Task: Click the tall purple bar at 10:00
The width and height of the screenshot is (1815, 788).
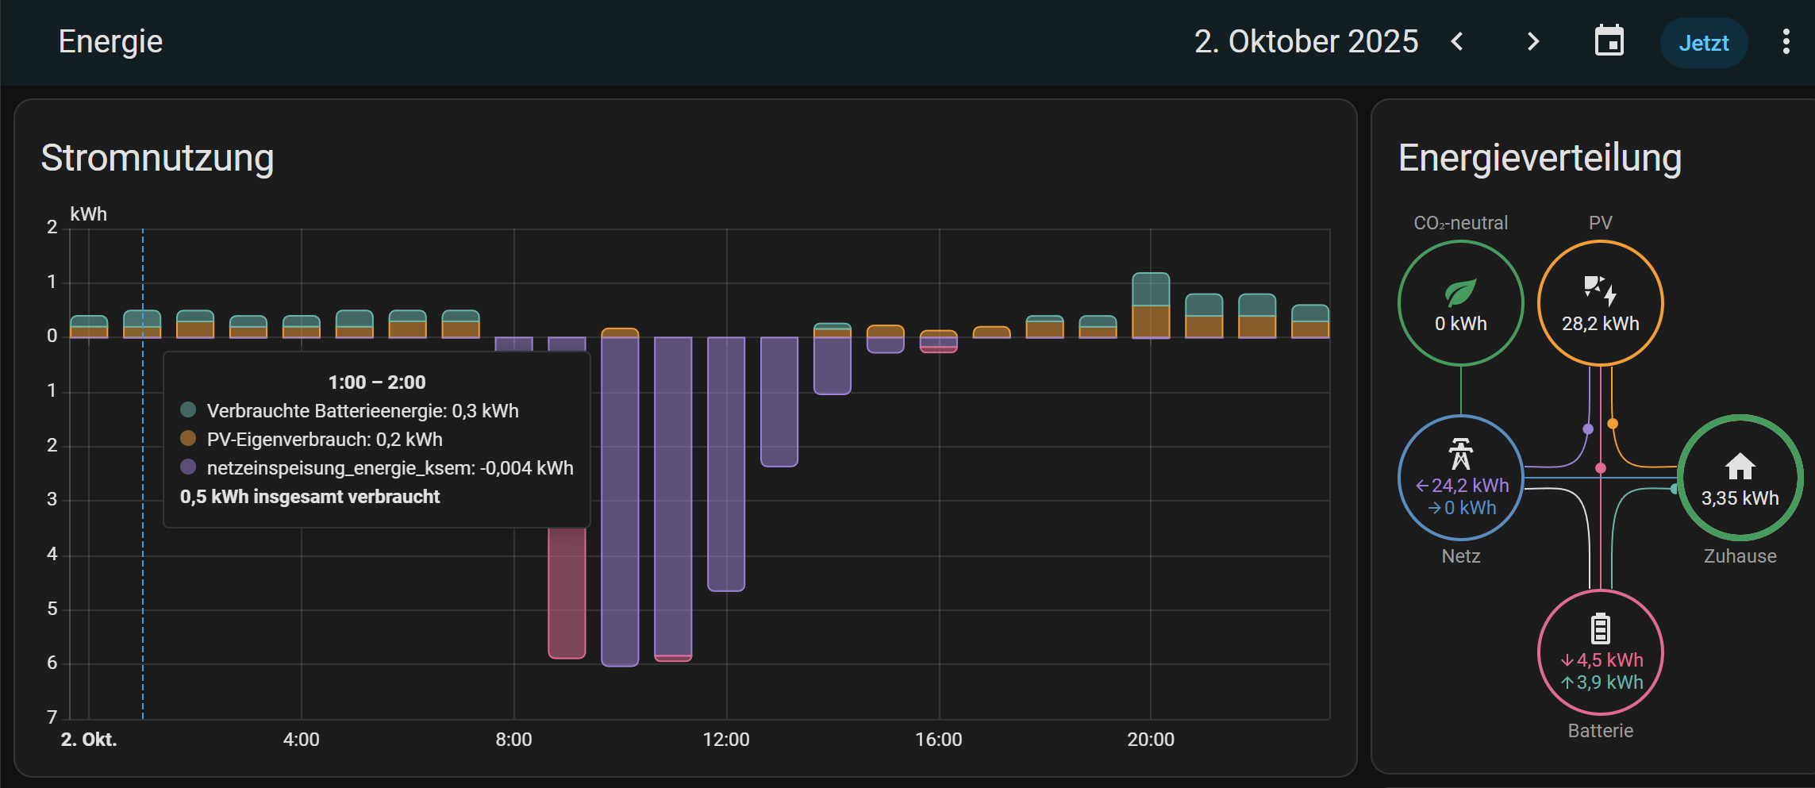Action: click(x=620, y=500)
